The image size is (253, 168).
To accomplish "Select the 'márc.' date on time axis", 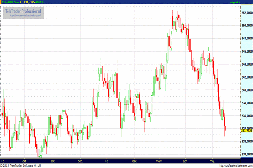I will 159,160.
